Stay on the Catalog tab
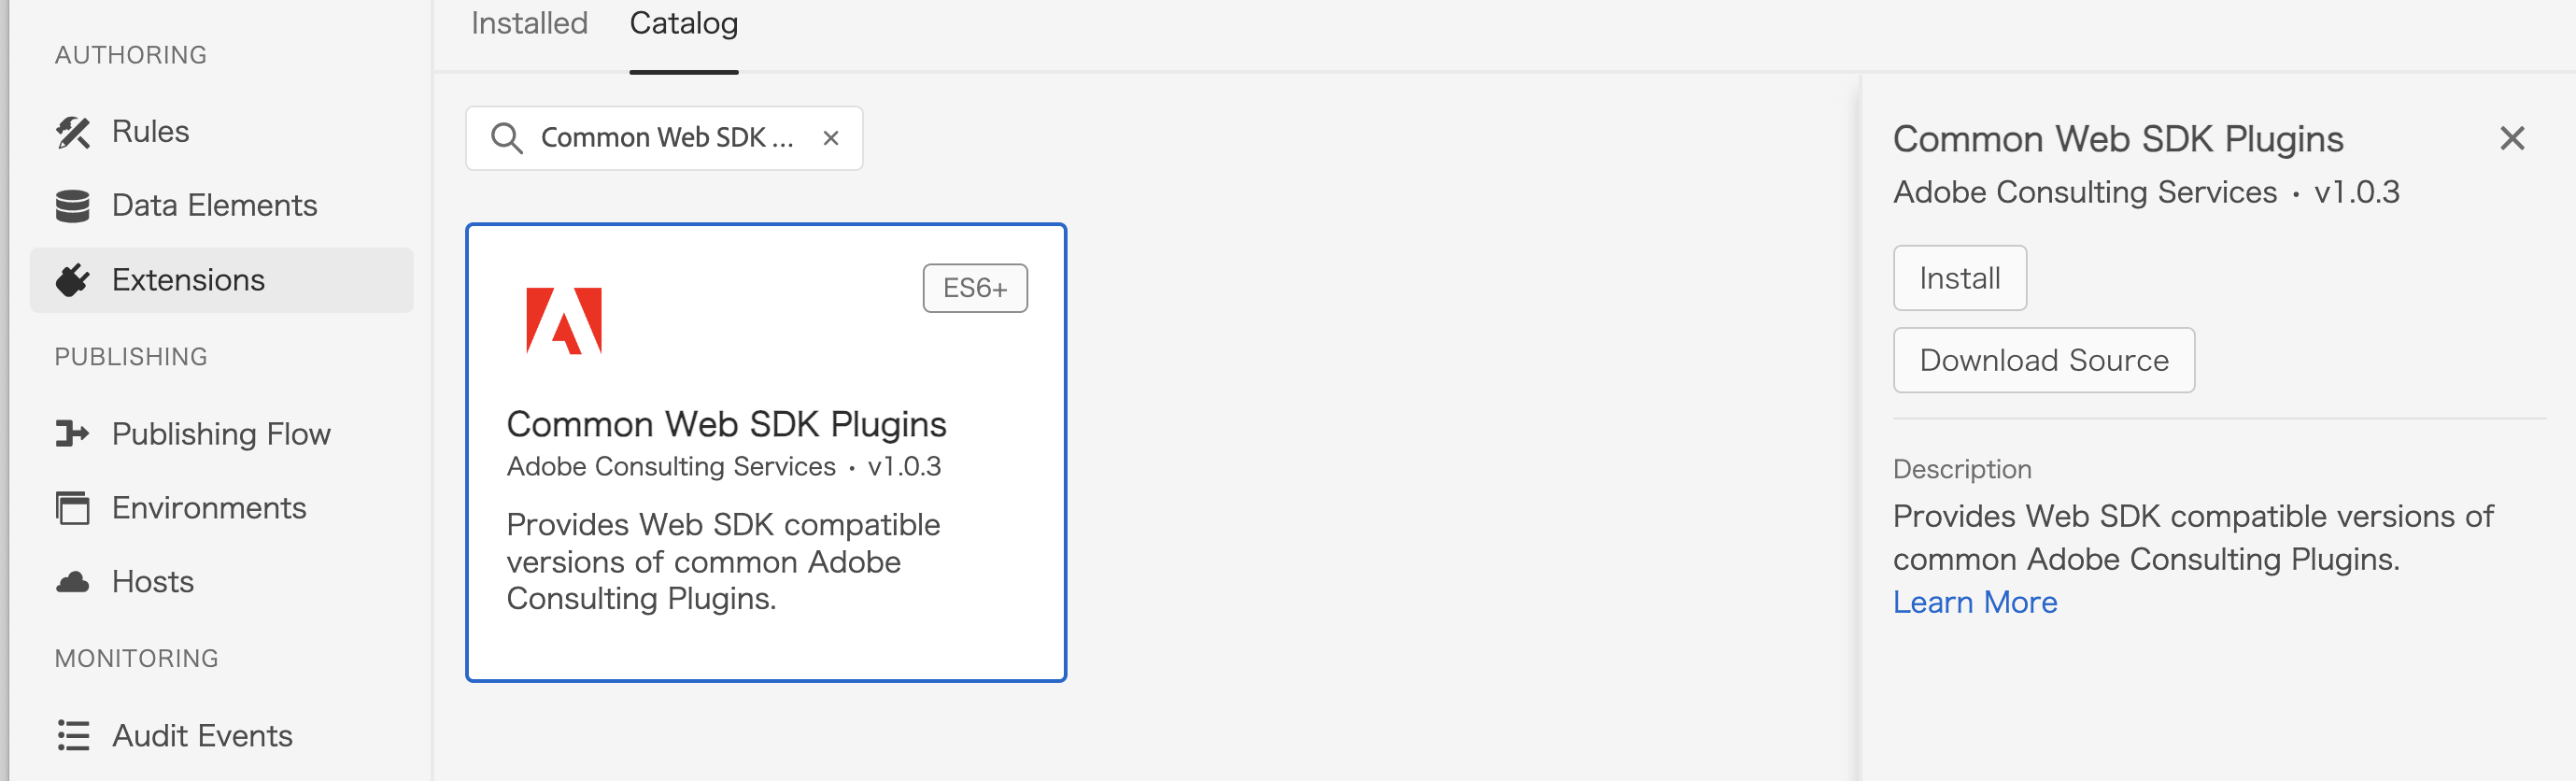 pos(683,22)
